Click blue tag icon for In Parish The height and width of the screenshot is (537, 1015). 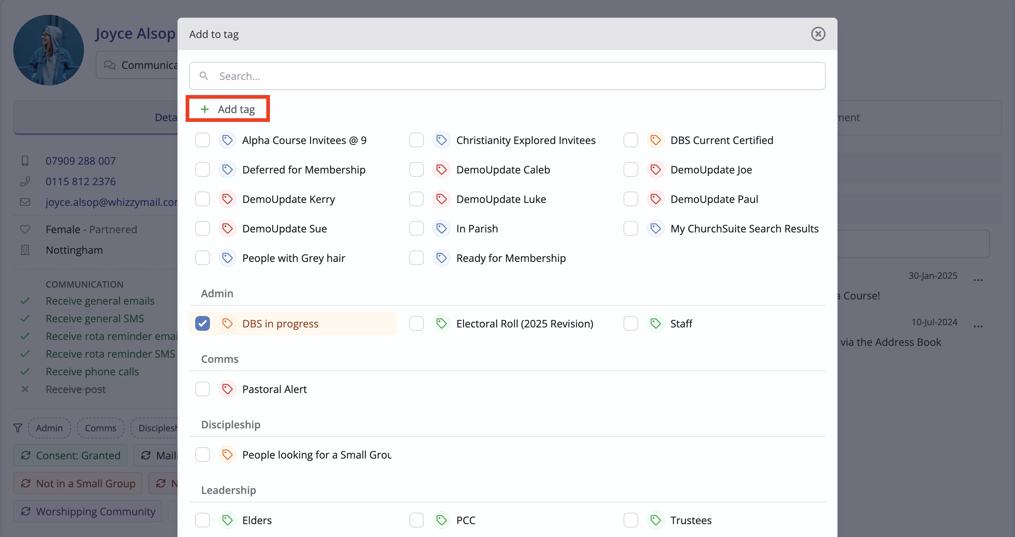point(441,228)
